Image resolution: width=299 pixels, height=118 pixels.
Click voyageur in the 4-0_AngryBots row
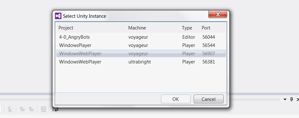point(138,37)
